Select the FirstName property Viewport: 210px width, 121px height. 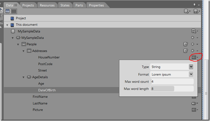[40, 97]
